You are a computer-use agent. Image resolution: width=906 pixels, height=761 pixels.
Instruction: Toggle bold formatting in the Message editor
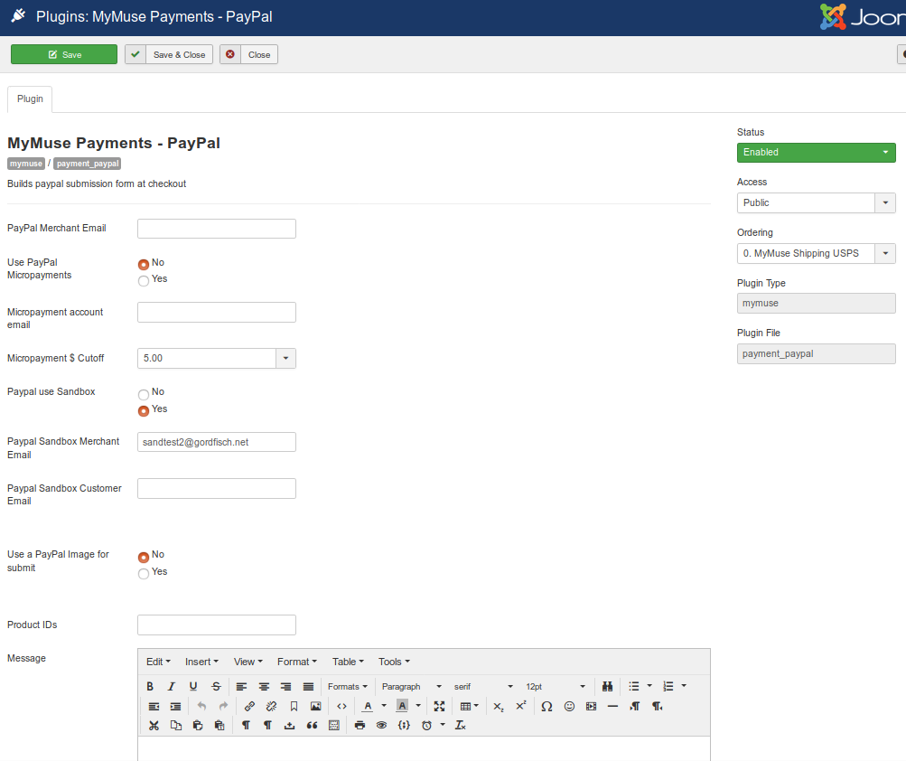[150, 686]
